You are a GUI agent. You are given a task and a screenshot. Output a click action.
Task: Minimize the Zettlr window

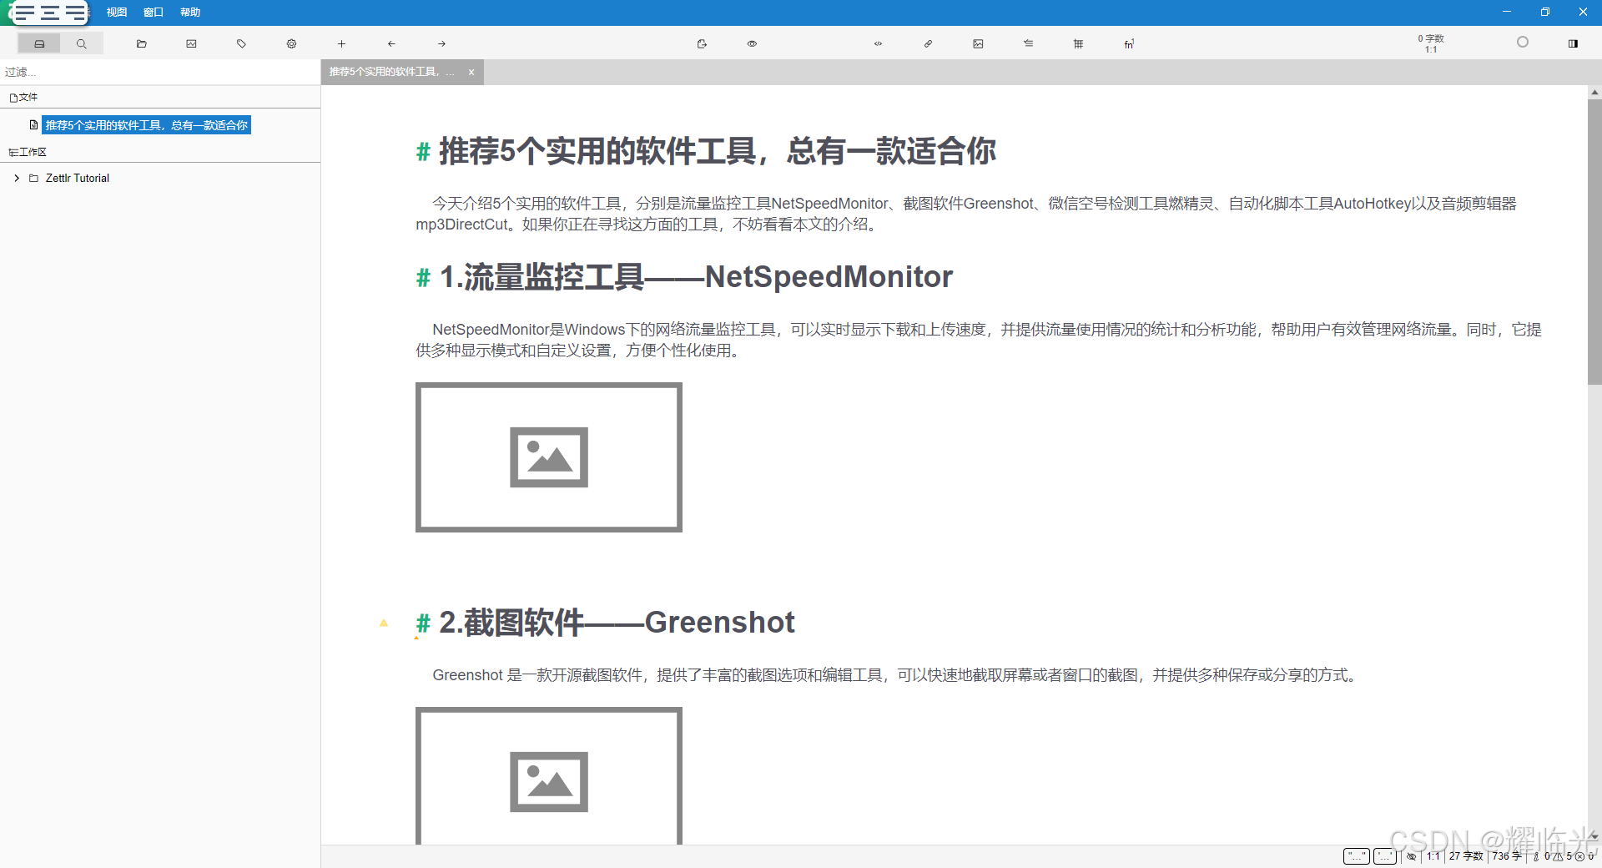[1506, 13]
